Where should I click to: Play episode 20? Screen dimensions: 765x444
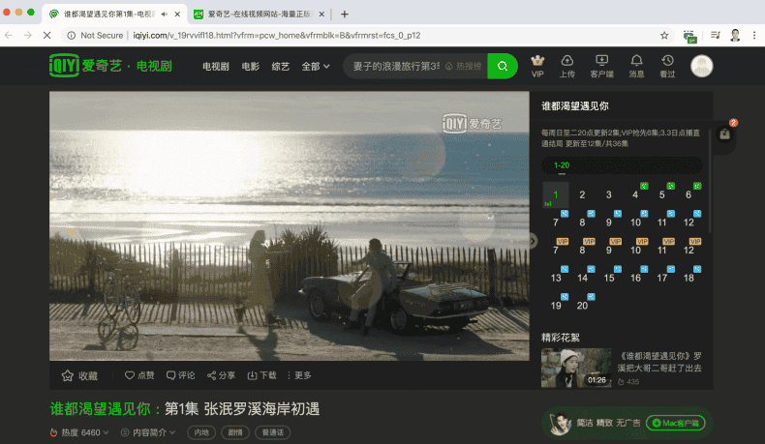582,306
